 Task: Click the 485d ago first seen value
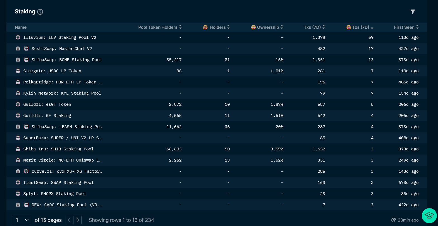(x=409, y=82)
